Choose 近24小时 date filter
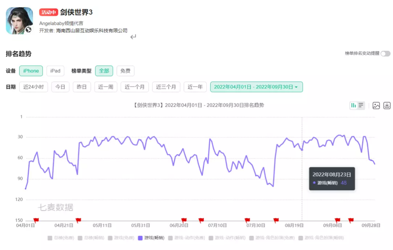This screenshot has width=393, height=250. click(33, 87)
